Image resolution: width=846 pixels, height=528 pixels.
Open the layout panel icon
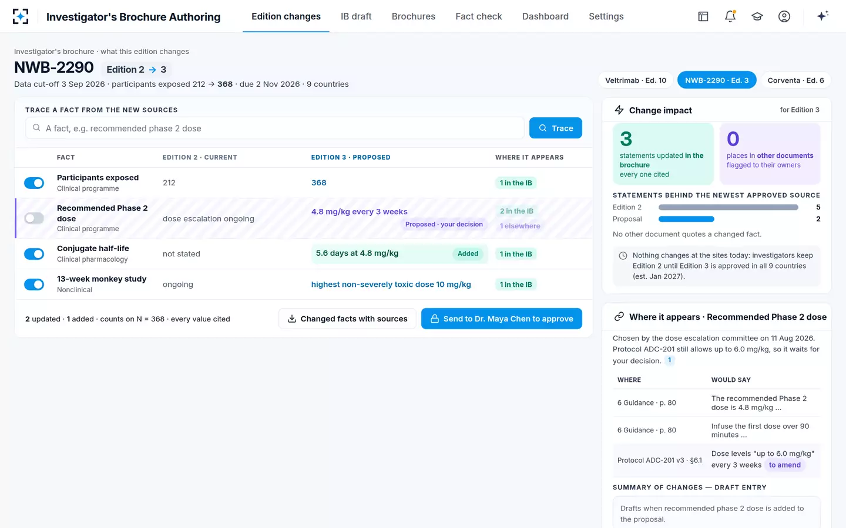pos(703,16)
